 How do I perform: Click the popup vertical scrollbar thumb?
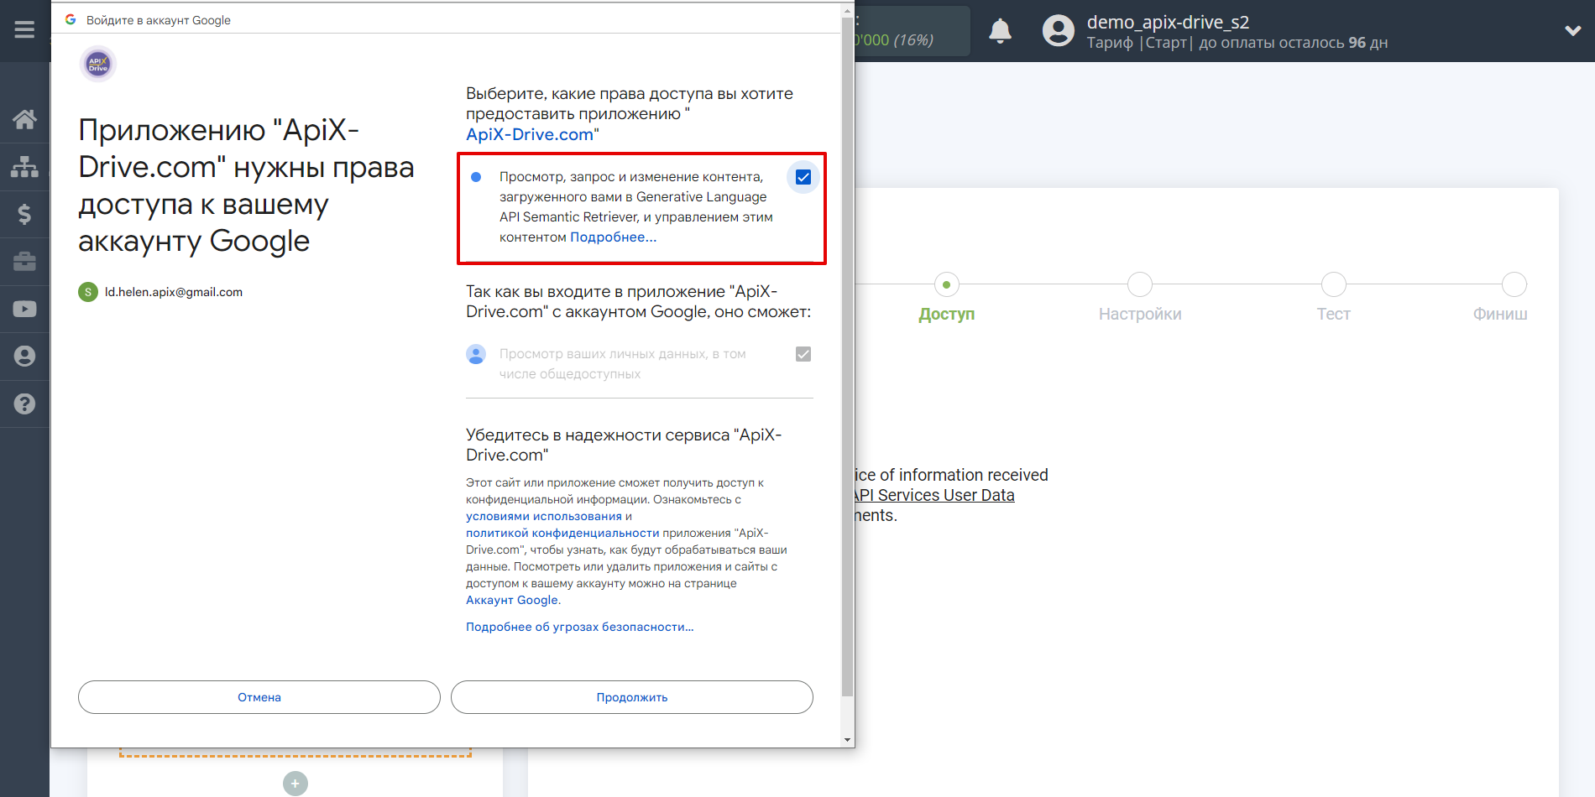(x=847, y=357)
